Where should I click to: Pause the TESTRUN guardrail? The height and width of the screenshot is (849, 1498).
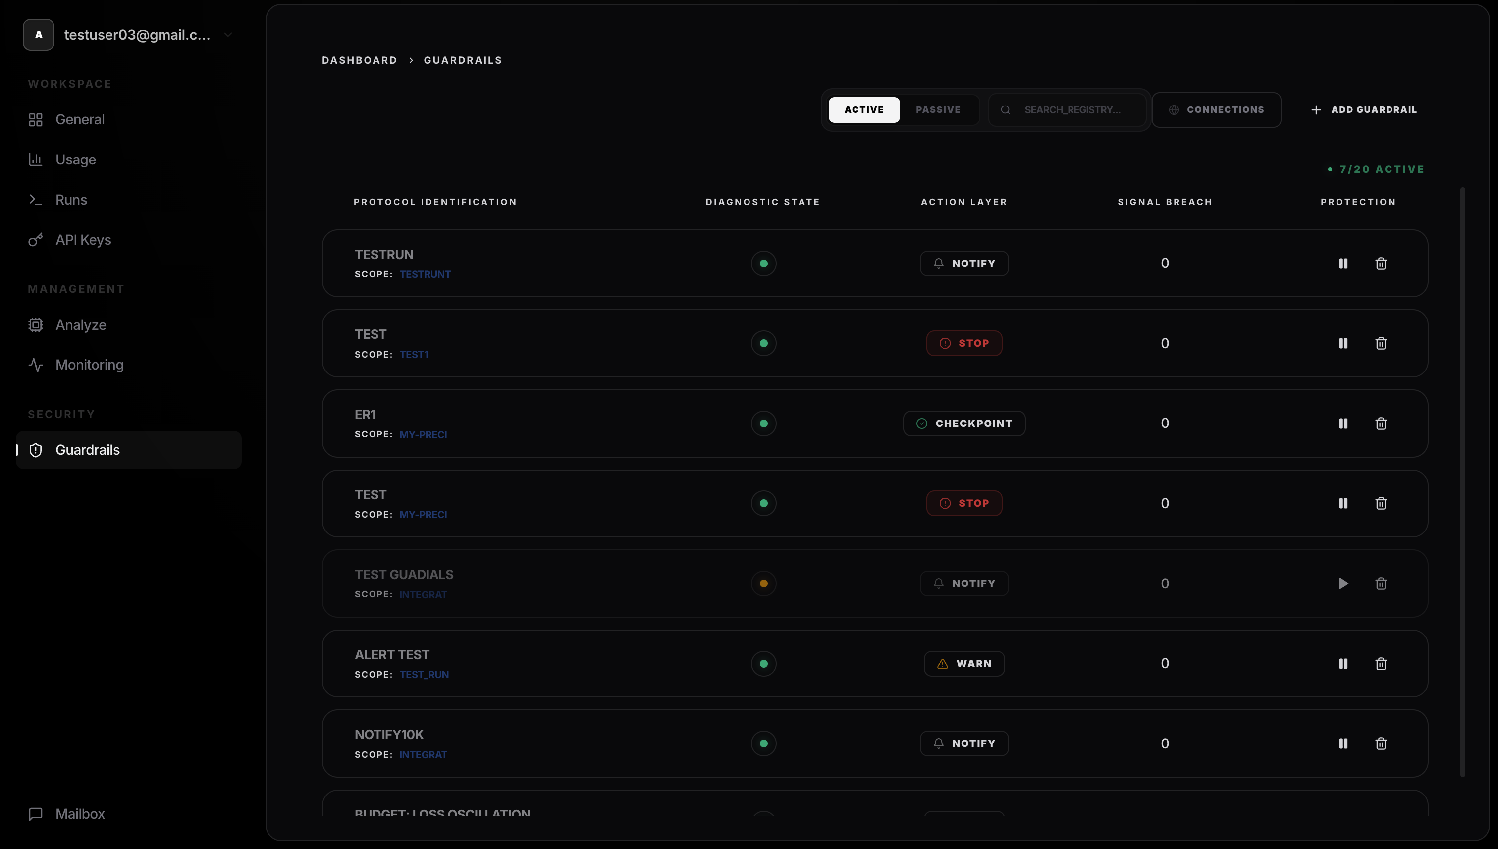(1343, 264)
